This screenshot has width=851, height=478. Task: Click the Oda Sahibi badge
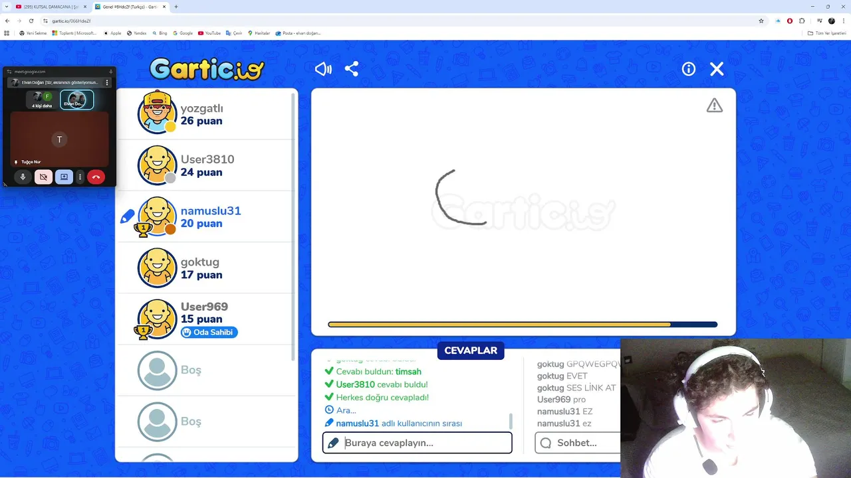[209, 332]
